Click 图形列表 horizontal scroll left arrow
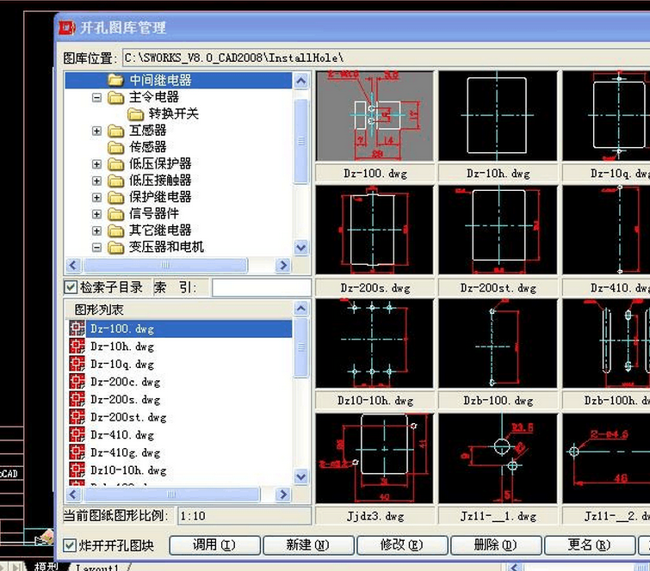This screenshot has height=571, width=650. [x=73, y=494]
